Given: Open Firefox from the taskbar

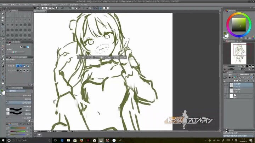Looking at the screenshot, I should pos(81,140).
